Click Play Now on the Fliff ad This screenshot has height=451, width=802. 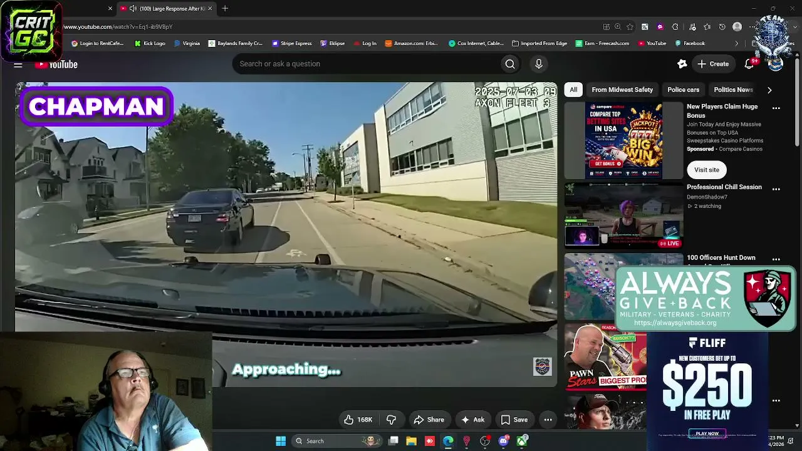tap(707, 433)
